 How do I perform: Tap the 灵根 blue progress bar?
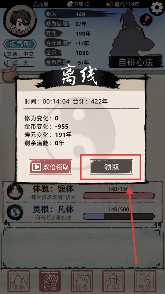coord(119,216)
